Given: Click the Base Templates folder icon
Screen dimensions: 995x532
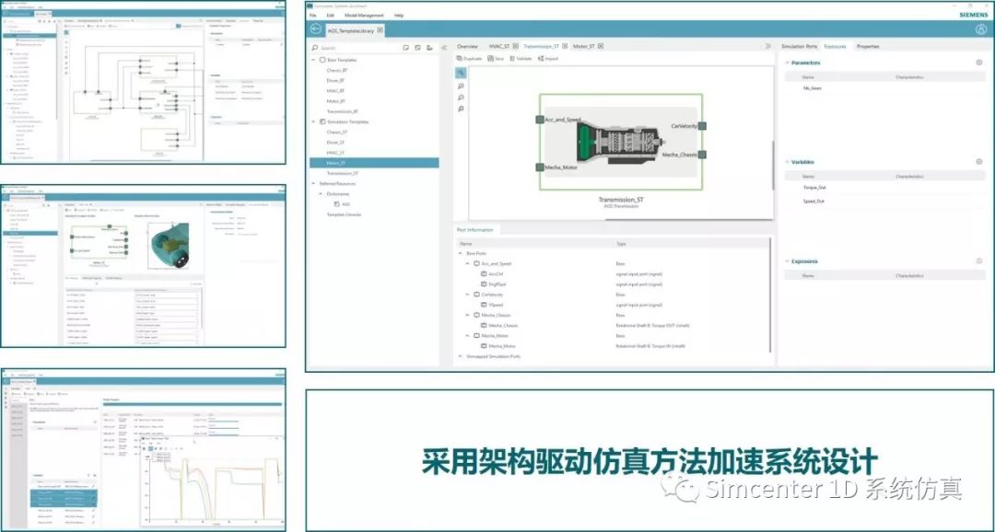Looking at the screenshot, I should 322,60.
